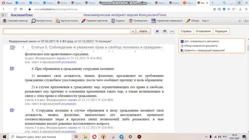Click the Найти button

(143, 31)
